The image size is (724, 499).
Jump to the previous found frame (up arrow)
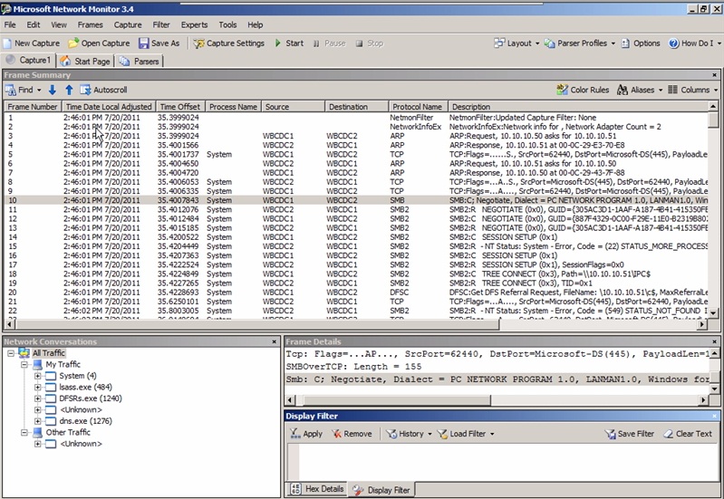click(68, 90)
